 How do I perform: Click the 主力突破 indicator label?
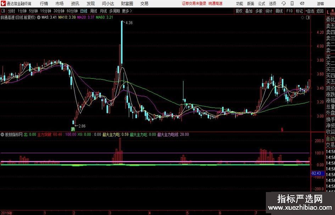click(x=44, y=135)
